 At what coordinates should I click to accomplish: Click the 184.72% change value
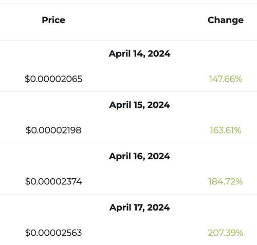[226, 181]
